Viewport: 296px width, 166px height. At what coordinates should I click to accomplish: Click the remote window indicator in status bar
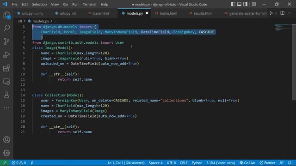tap(5, 163)
